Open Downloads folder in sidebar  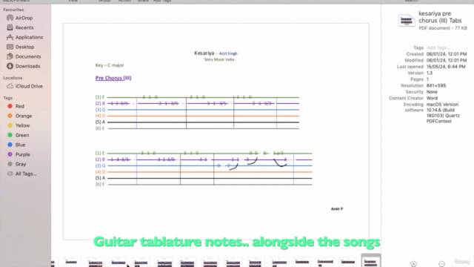24,66
